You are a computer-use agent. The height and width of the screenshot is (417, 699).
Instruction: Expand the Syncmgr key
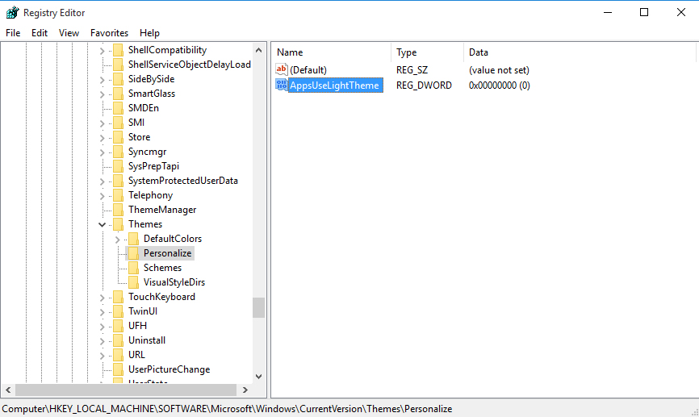(x=102, y=152)
